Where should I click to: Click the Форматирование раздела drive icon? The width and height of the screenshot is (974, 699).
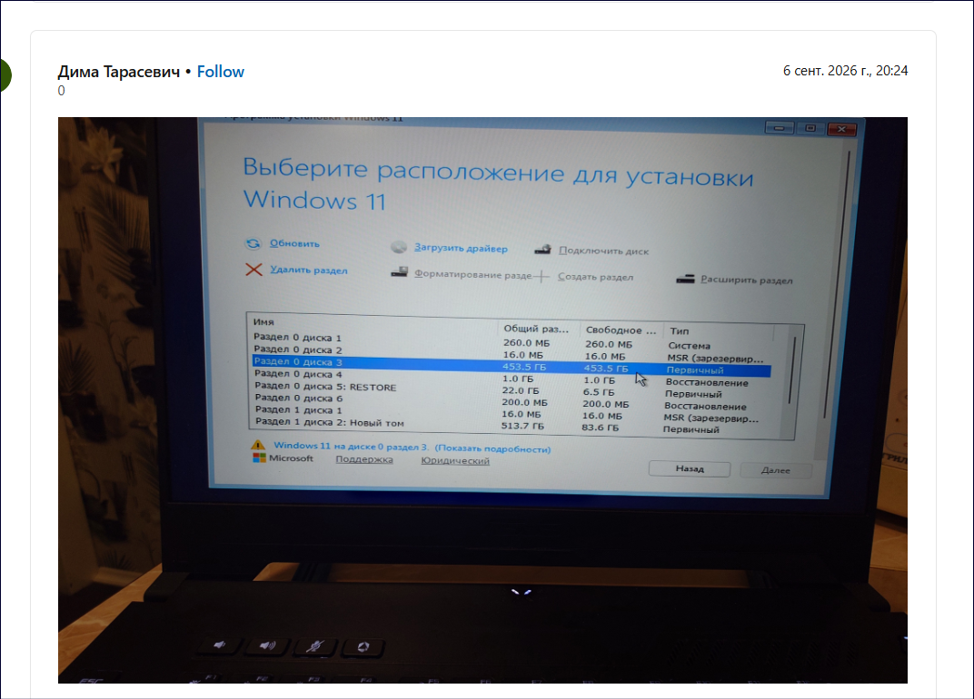pyautogui.click(x=400, y=272)
